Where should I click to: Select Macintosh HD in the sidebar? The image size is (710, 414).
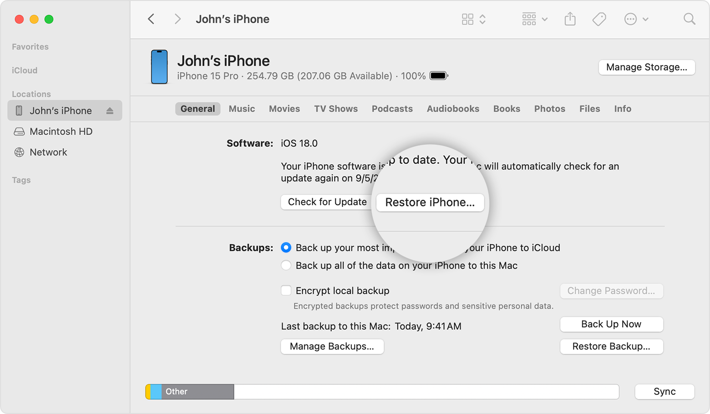click(x=60, y=131)
